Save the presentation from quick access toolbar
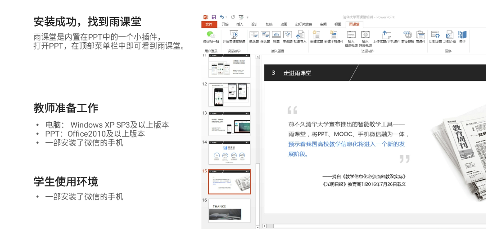The height and width of the screenshot is (234, 493). (214, 17)
